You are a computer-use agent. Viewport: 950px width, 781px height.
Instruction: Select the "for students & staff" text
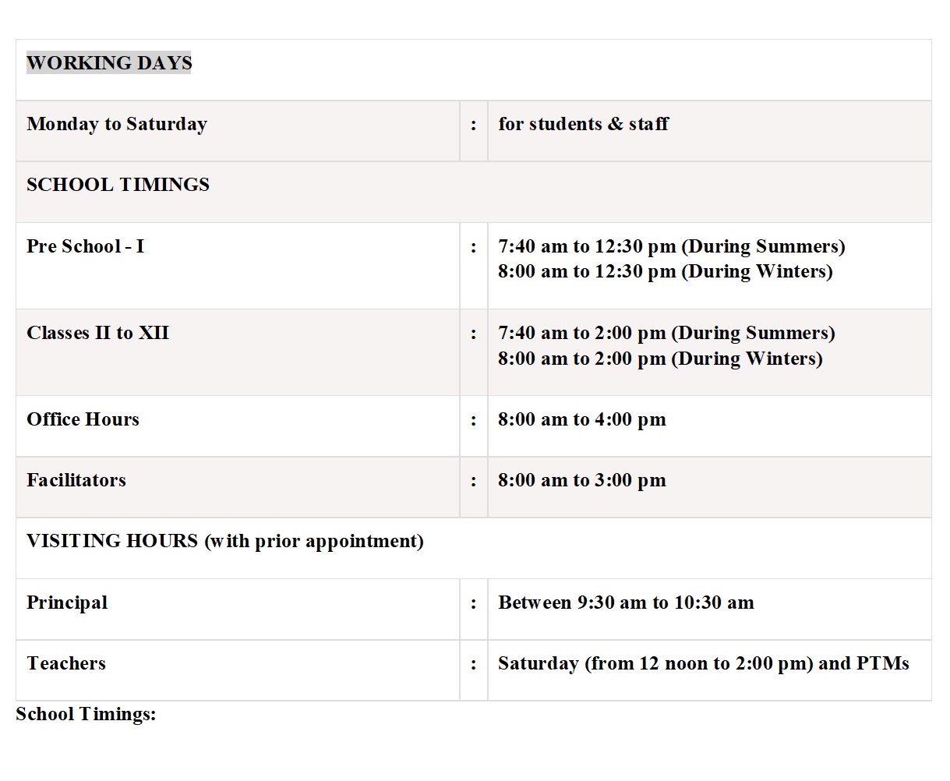coord(583,124)
